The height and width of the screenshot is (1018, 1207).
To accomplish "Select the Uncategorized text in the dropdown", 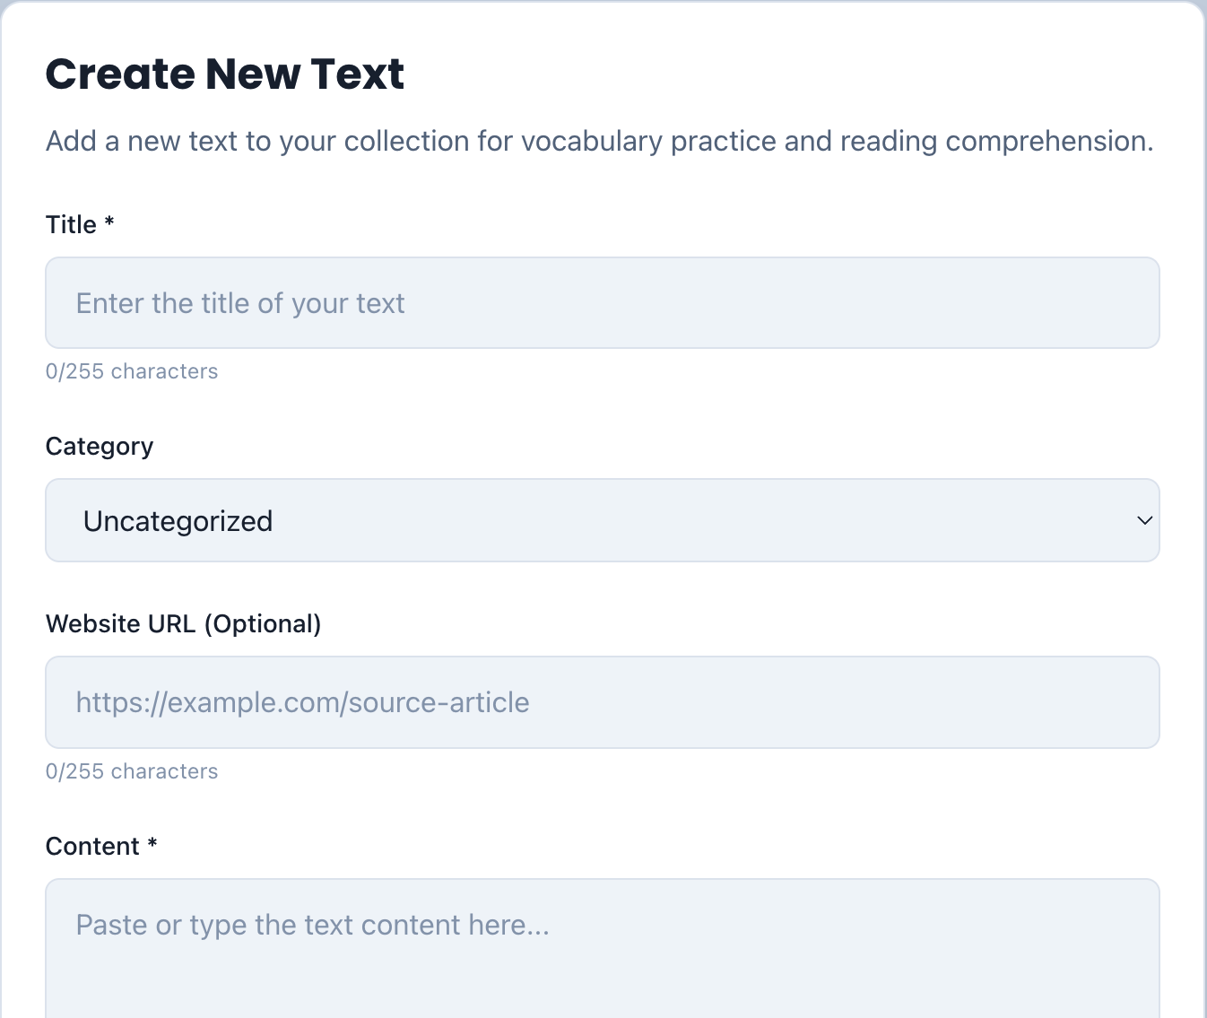I will coord(177,520).
